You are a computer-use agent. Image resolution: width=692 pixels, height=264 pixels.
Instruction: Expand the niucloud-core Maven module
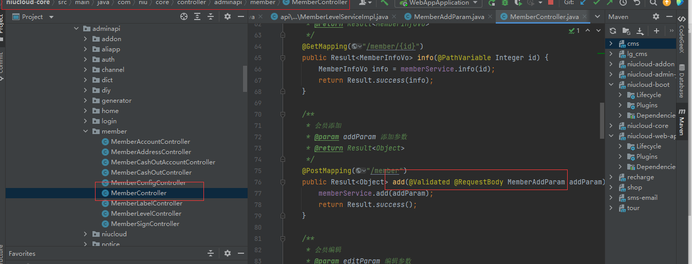[610, 126]
